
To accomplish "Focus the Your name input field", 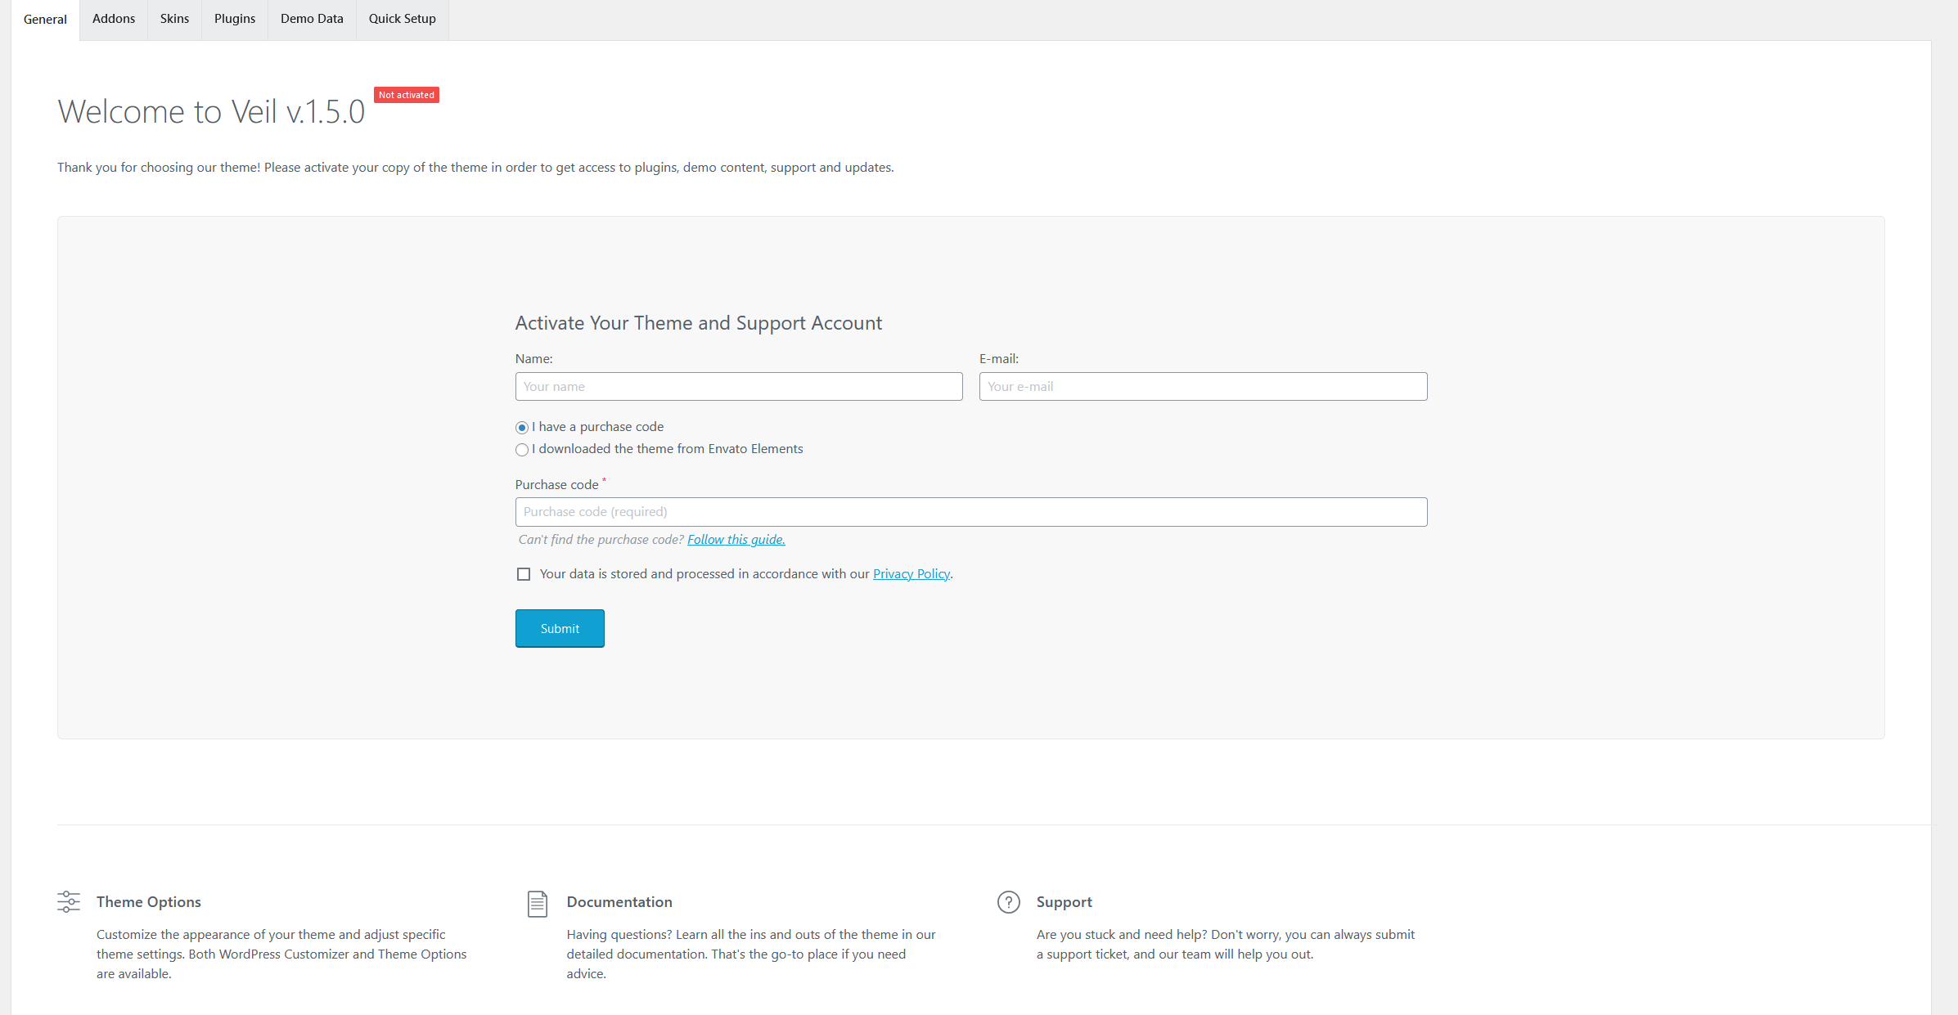I will pos(739,387).
